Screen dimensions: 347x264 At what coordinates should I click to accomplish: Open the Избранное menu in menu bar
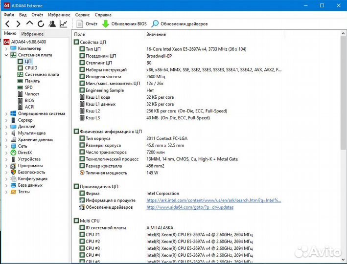(59, 15)
